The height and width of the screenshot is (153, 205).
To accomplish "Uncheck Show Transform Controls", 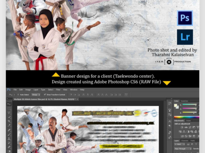I will pyautogui.click(x=45, y=95).
